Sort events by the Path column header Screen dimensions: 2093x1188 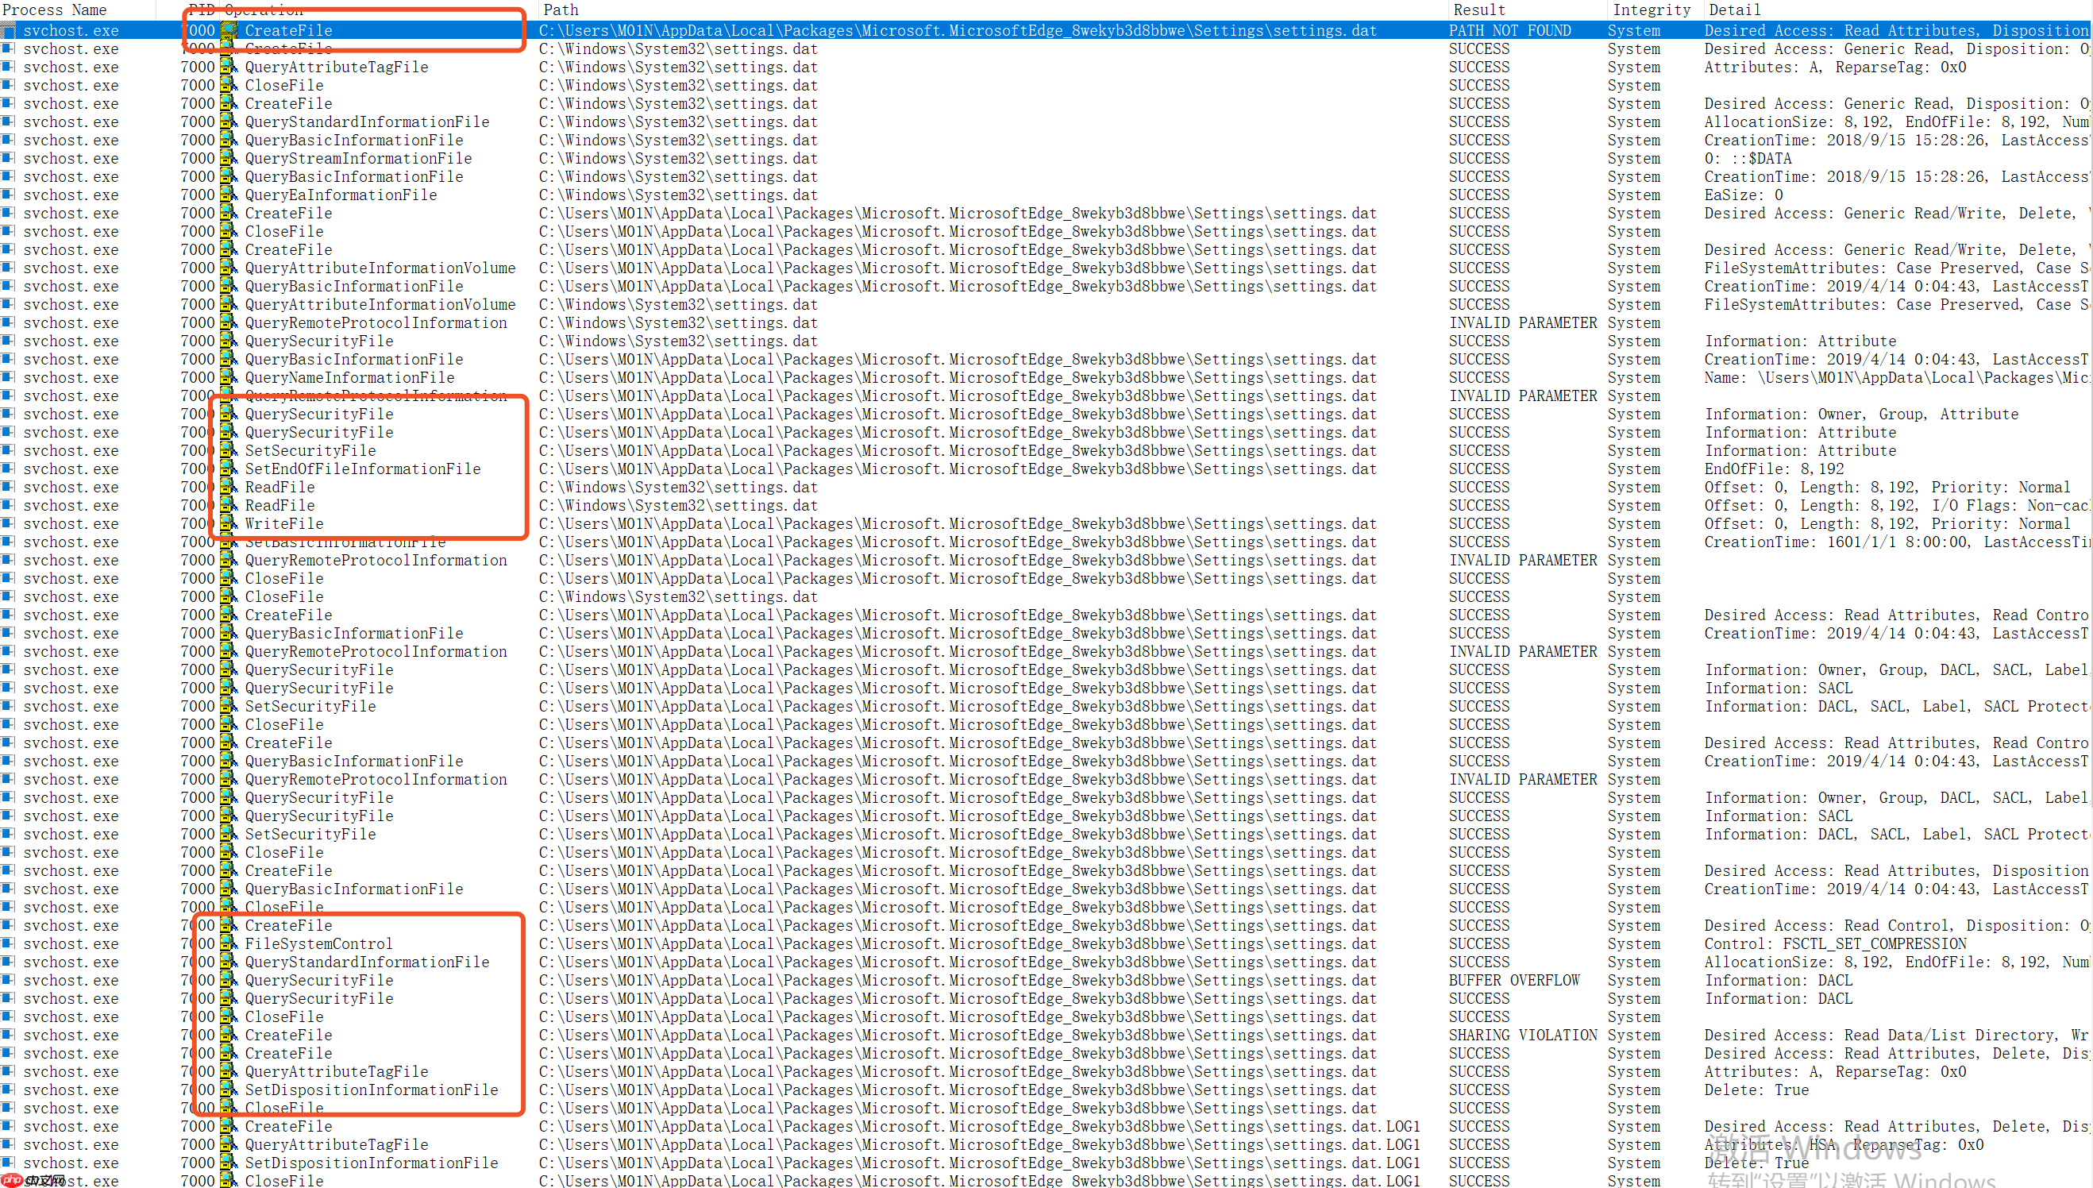click(561, 10)
